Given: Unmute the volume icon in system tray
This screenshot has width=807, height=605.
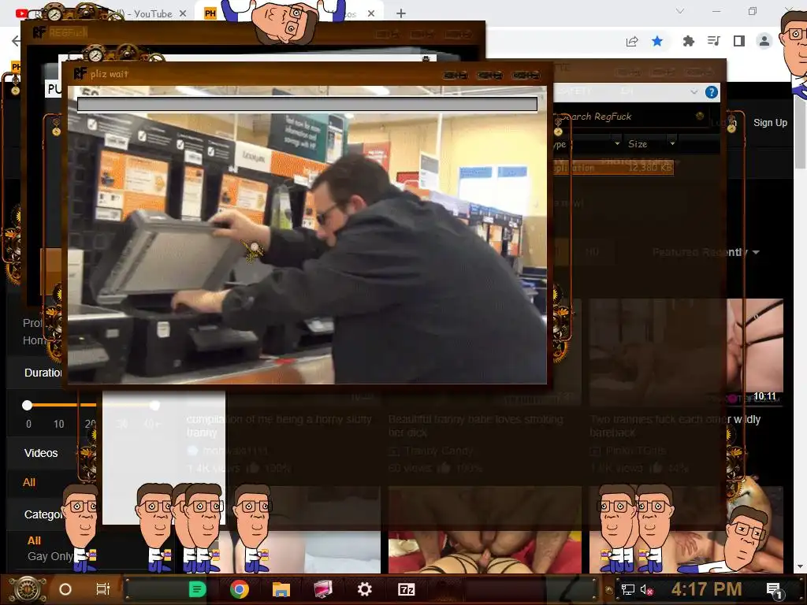Looking at the screenshot, I should 646,589.
